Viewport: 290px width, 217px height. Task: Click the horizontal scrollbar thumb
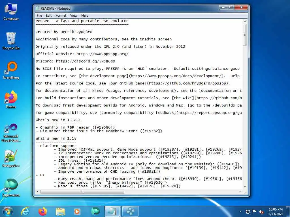point(82,192)
